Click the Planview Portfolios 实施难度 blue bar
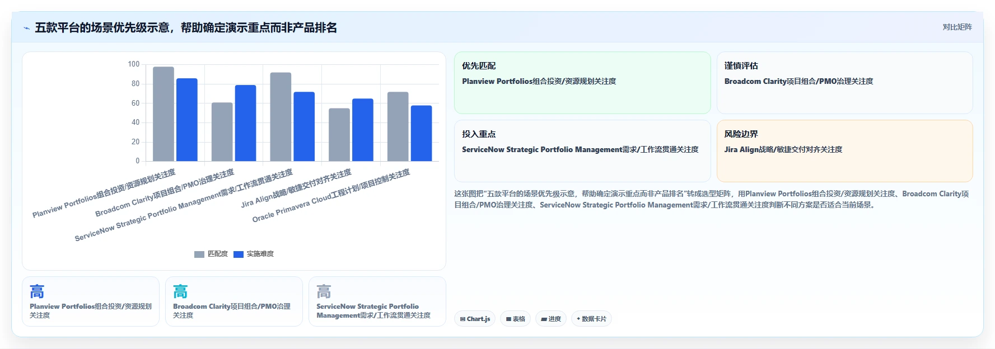The height and width of the screenshot is (349, 995). click(x=187, y=120)
